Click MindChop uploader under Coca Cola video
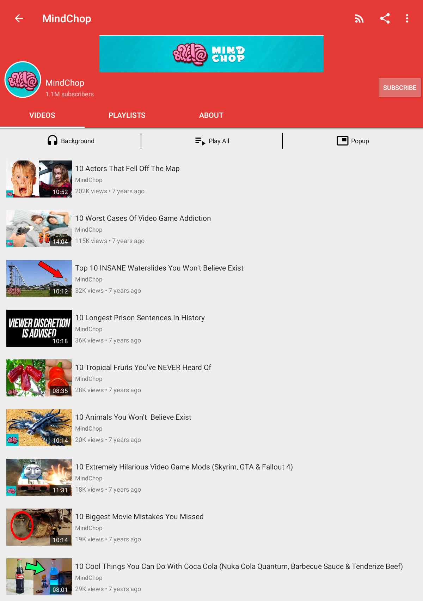The height and width of the screenshot is (601, 423). coord(89,578)
